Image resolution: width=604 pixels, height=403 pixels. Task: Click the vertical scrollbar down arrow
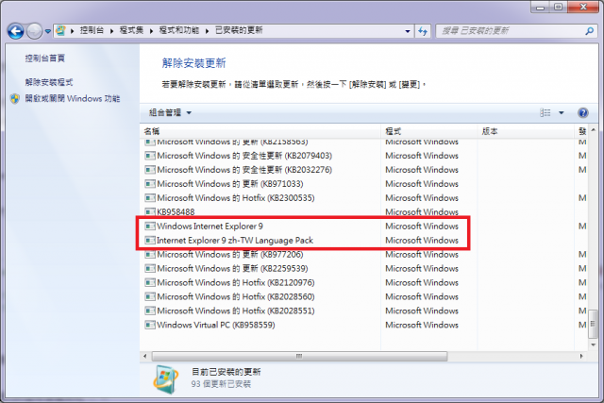coord(594,344)
